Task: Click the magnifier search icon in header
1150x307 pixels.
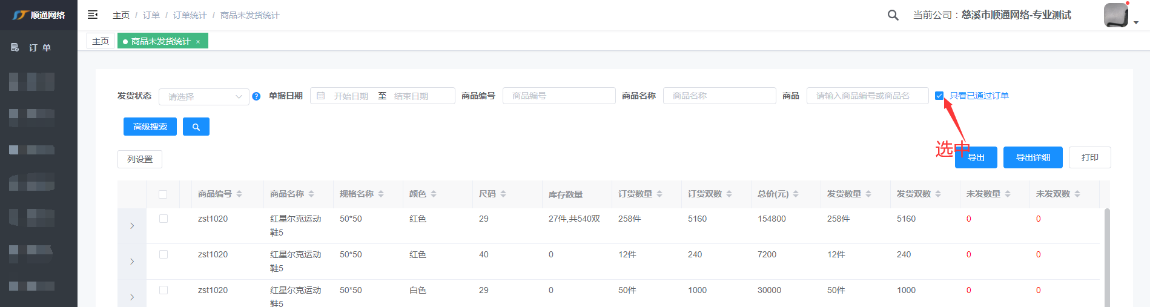Action: click(893, 15)
